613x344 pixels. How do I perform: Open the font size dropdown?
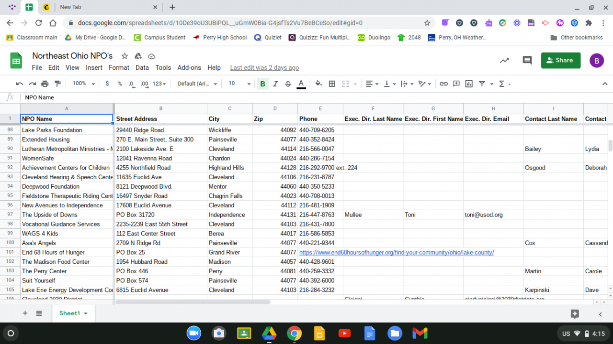tap(239, 84)
